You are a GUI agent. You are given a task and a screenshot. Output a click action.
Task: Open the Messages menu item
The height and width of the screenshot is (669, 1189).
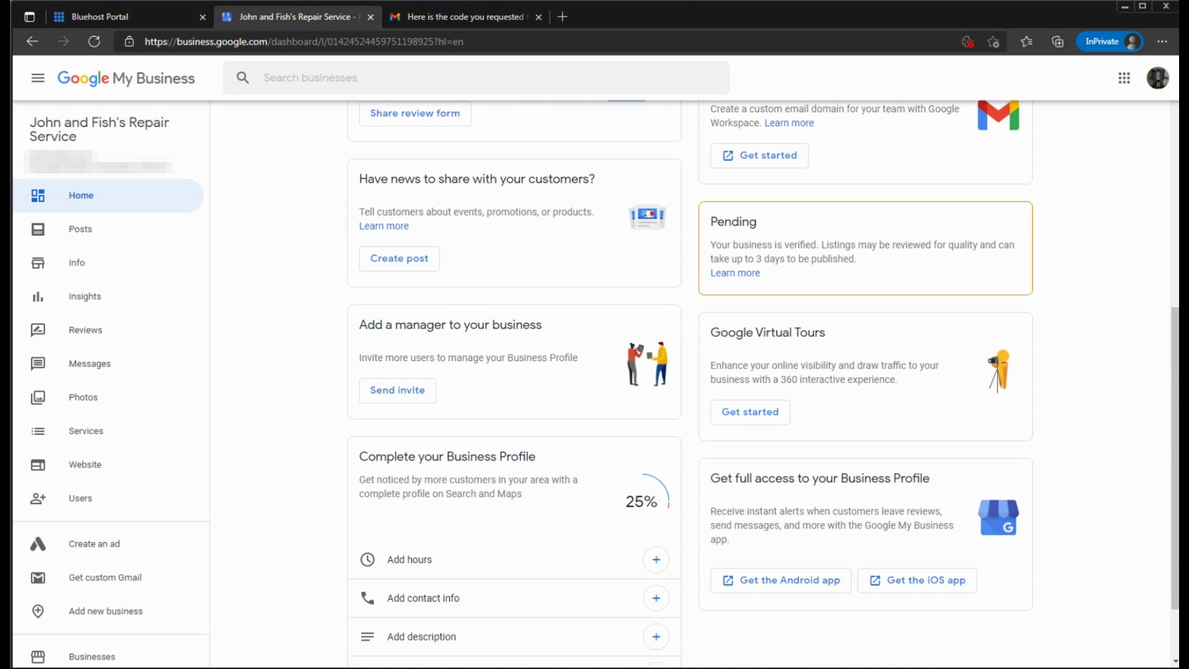(x=90, y=364)
